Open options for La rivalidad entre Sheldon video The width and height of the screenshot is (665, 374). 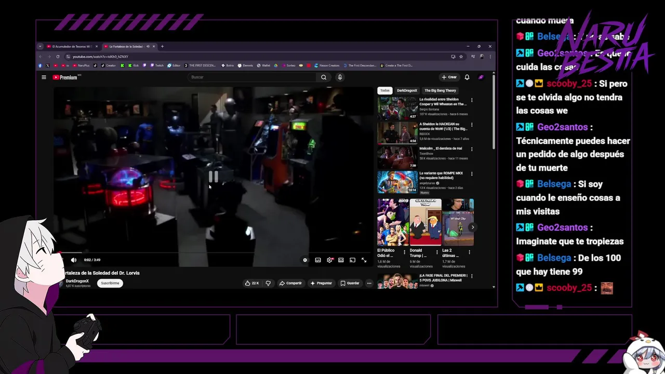pyautogui.click(x=472, y=100)
